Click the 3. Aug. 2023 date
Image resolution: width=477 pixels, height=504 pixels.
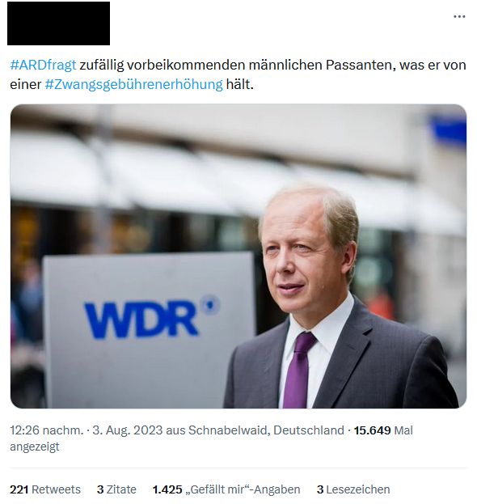coord(128,430)
